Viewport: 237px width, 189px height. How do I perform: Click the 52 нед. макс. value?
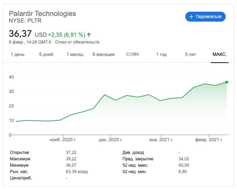coord(184,165)
